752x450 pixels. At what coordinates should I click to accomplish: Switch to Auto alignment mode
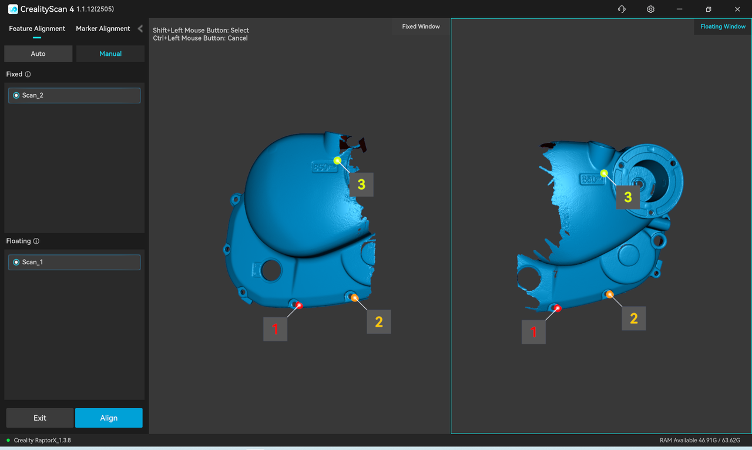(x=38, y=53)
